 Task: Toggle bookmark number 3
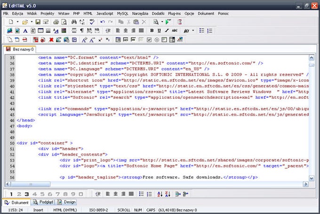(x=27, y=194)
